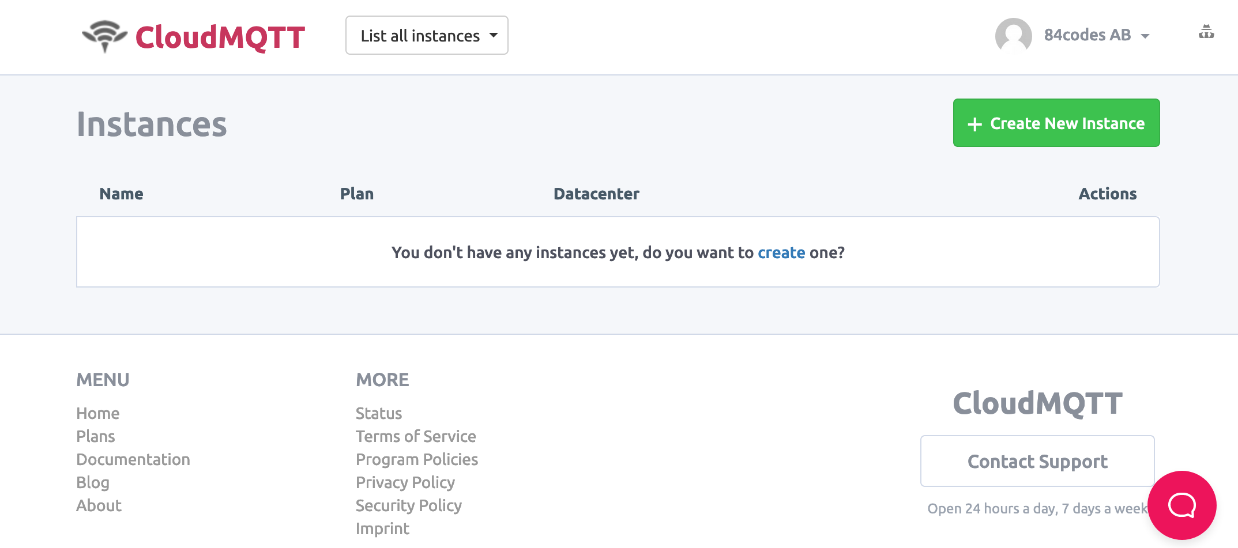Click the MORE footer heading
Viewport: 1238px width, 548px height.
[382, 380]
